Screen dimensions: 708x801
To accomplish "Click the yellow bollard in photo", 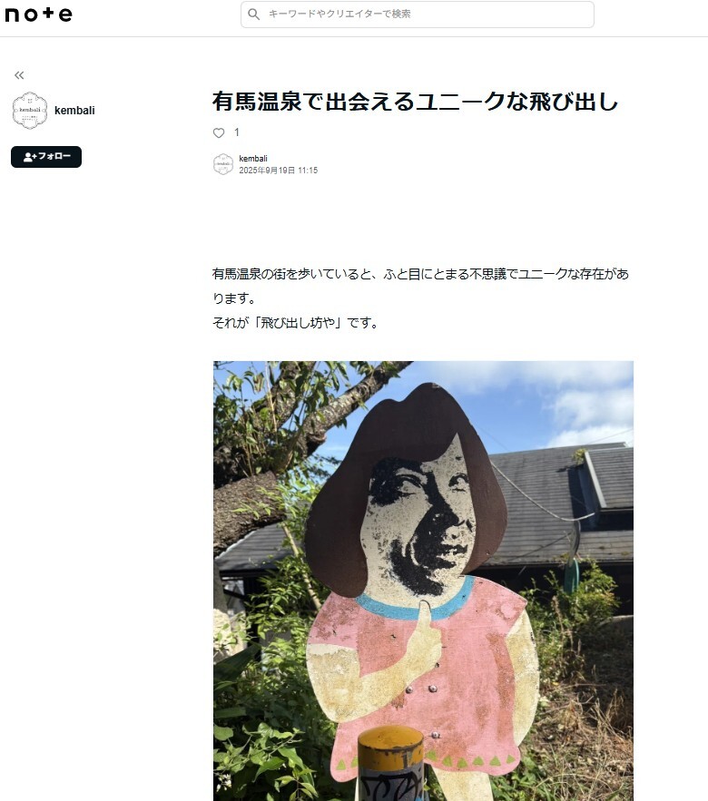I will coord(391,764).
